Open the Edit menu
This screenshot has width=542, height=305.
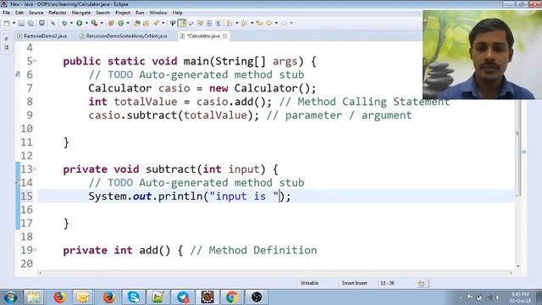[x=19, y=13]
